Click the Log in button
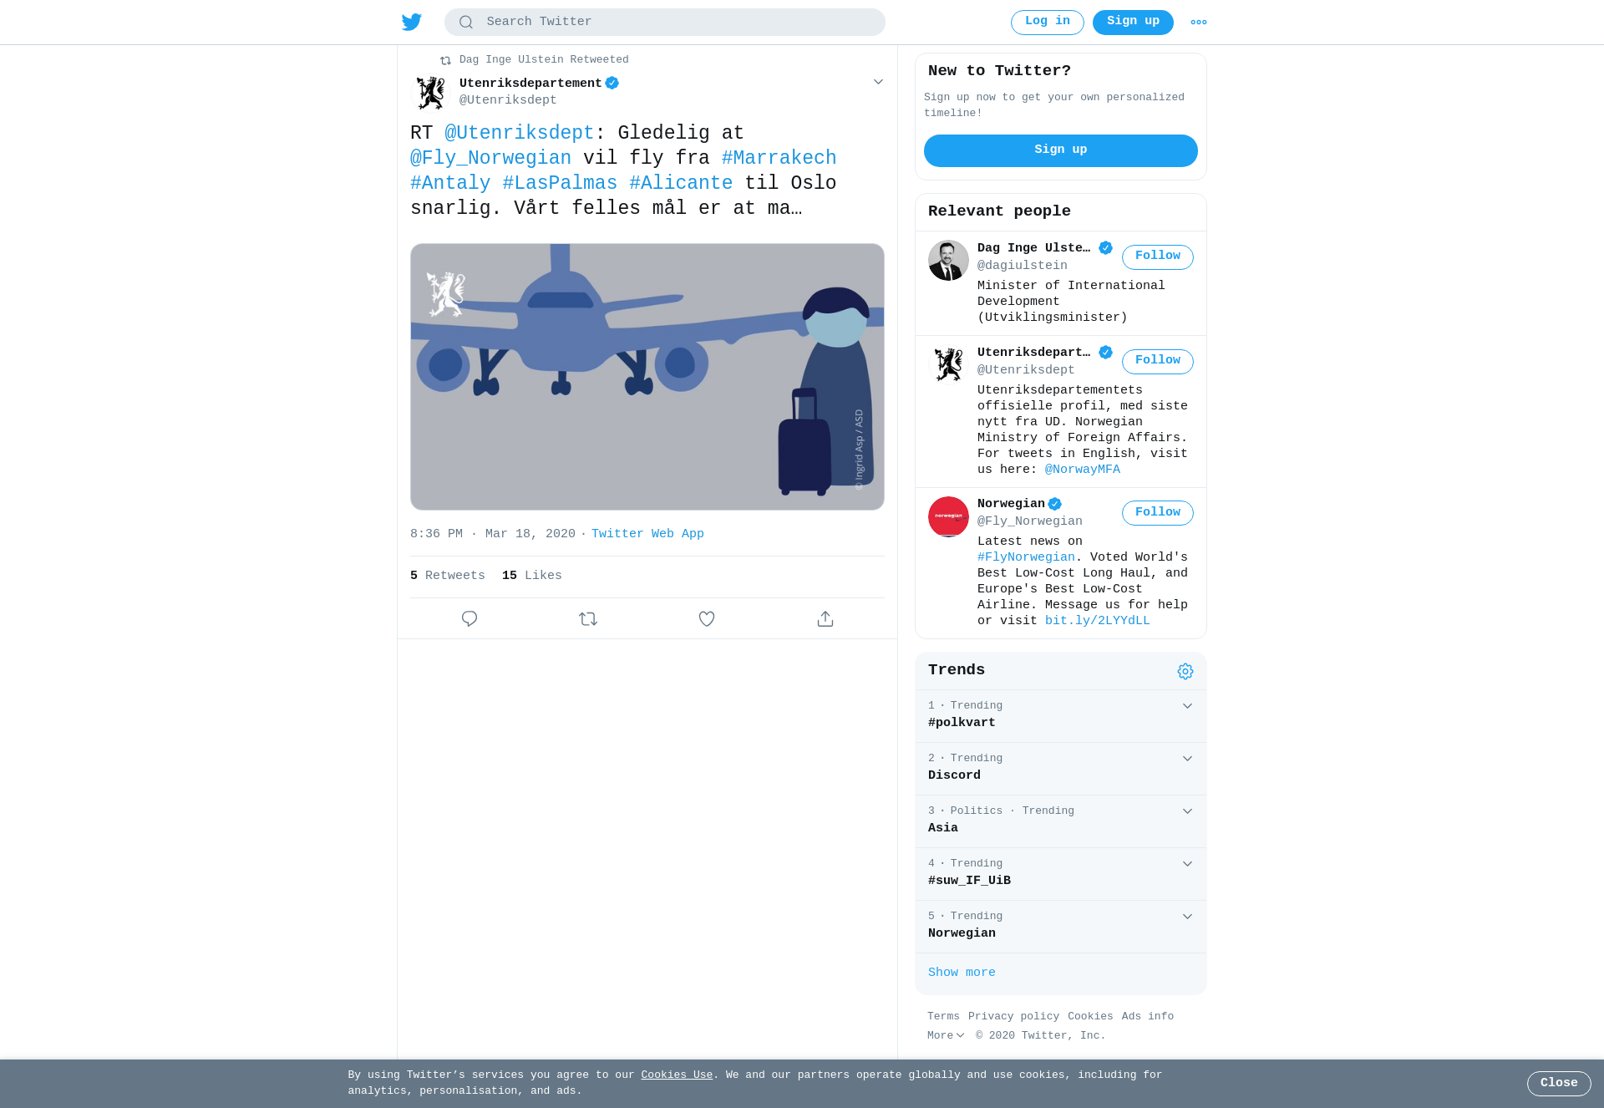Viewport: 1604px width, 1108px height. 1047,23
